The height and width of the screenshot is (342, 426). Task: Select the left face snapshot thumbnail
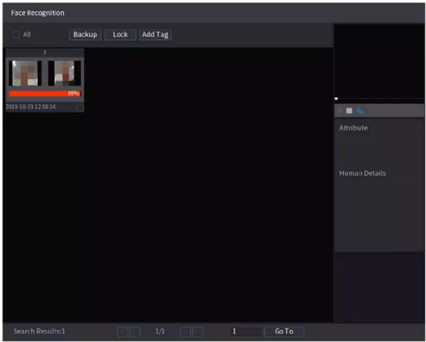tap(25, 73)
